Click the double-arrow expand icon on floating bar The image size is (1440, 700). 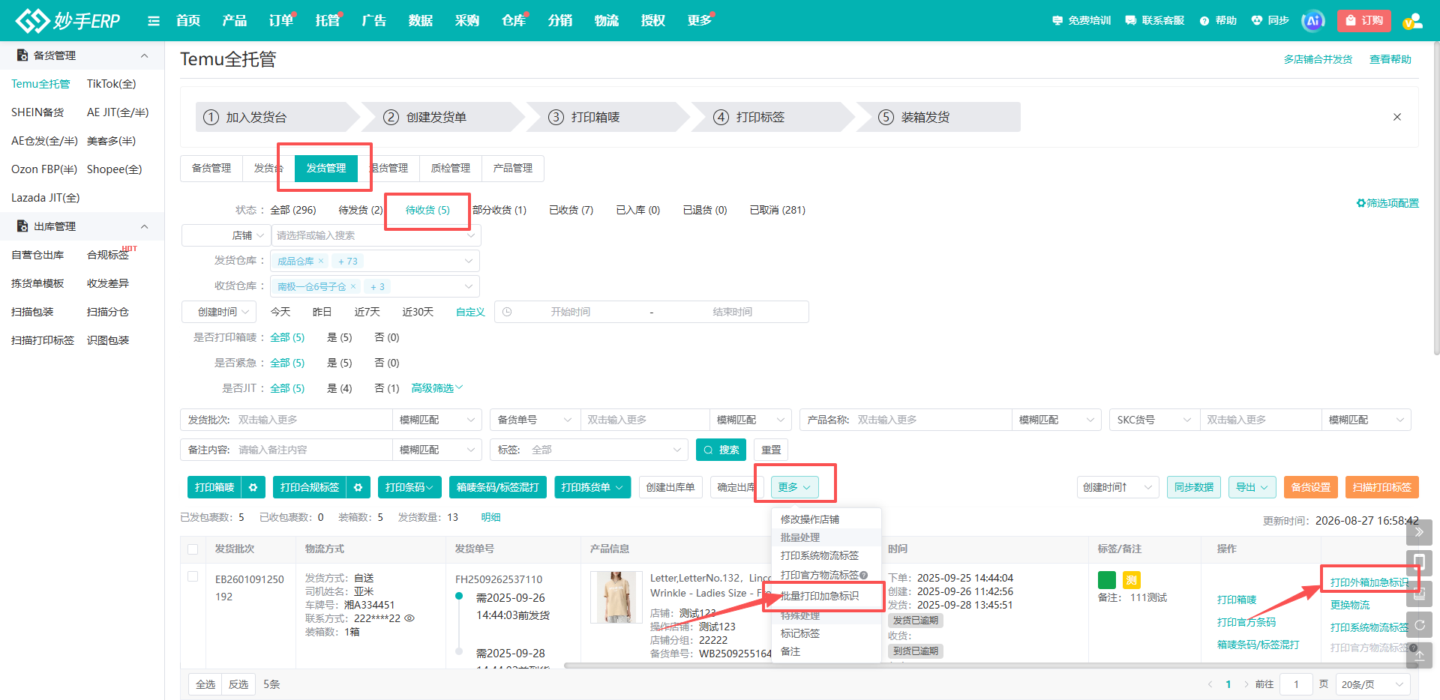click(x=1419, y=532)
